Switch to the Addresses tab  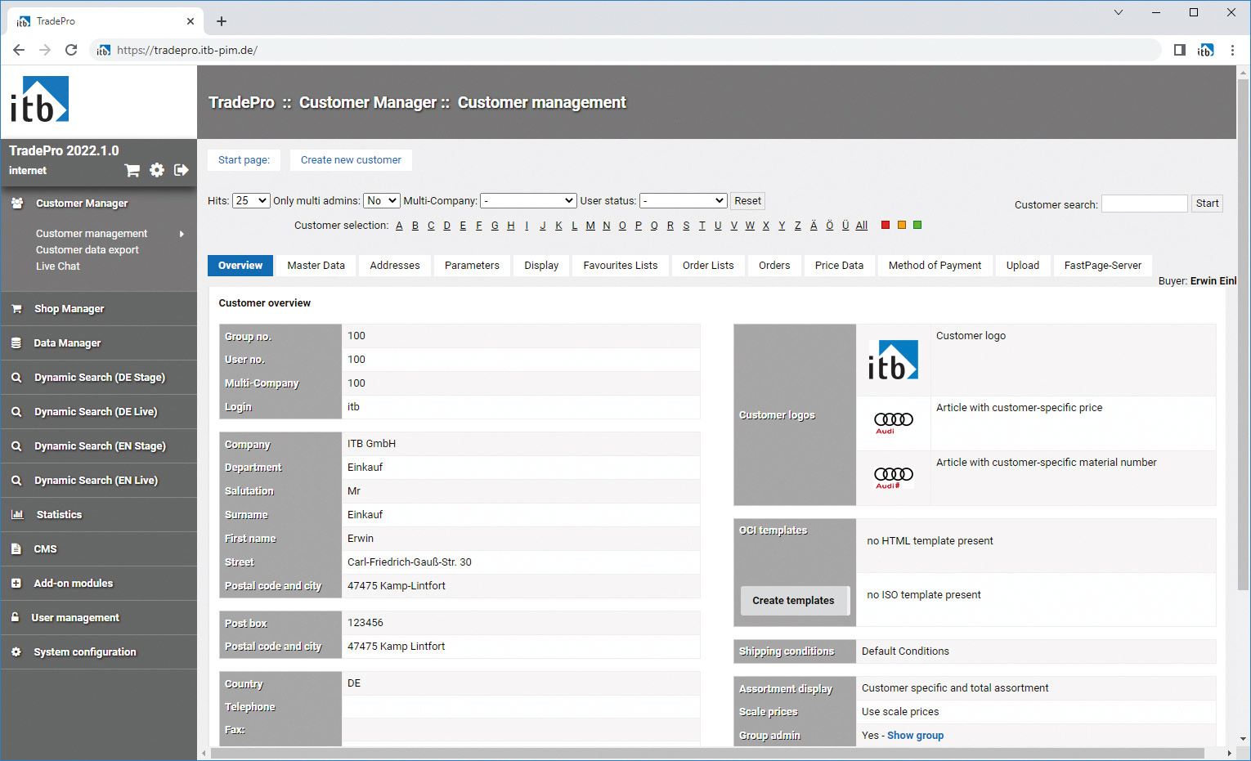(x=395, y=266)
